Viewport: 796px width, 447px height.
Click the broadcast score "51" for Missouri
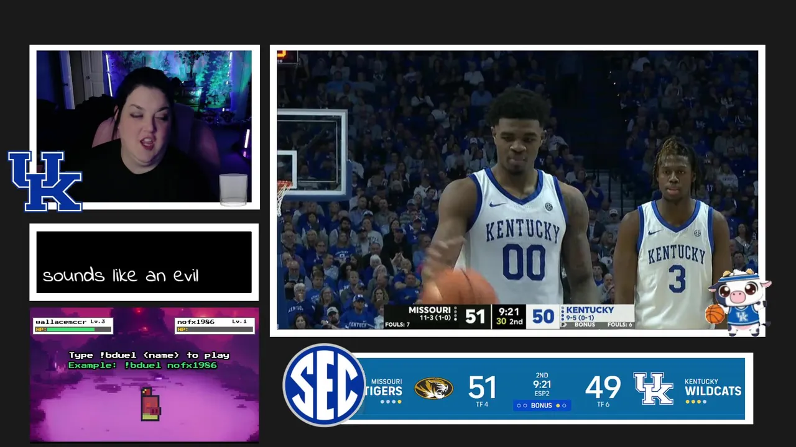[x=474, y=317]
